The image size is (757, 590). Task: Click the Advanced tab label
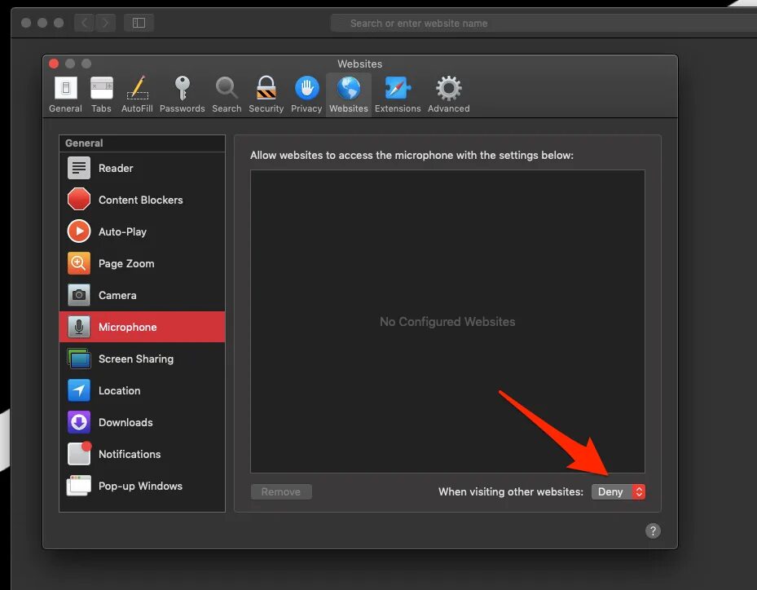(x=448, y=108)
